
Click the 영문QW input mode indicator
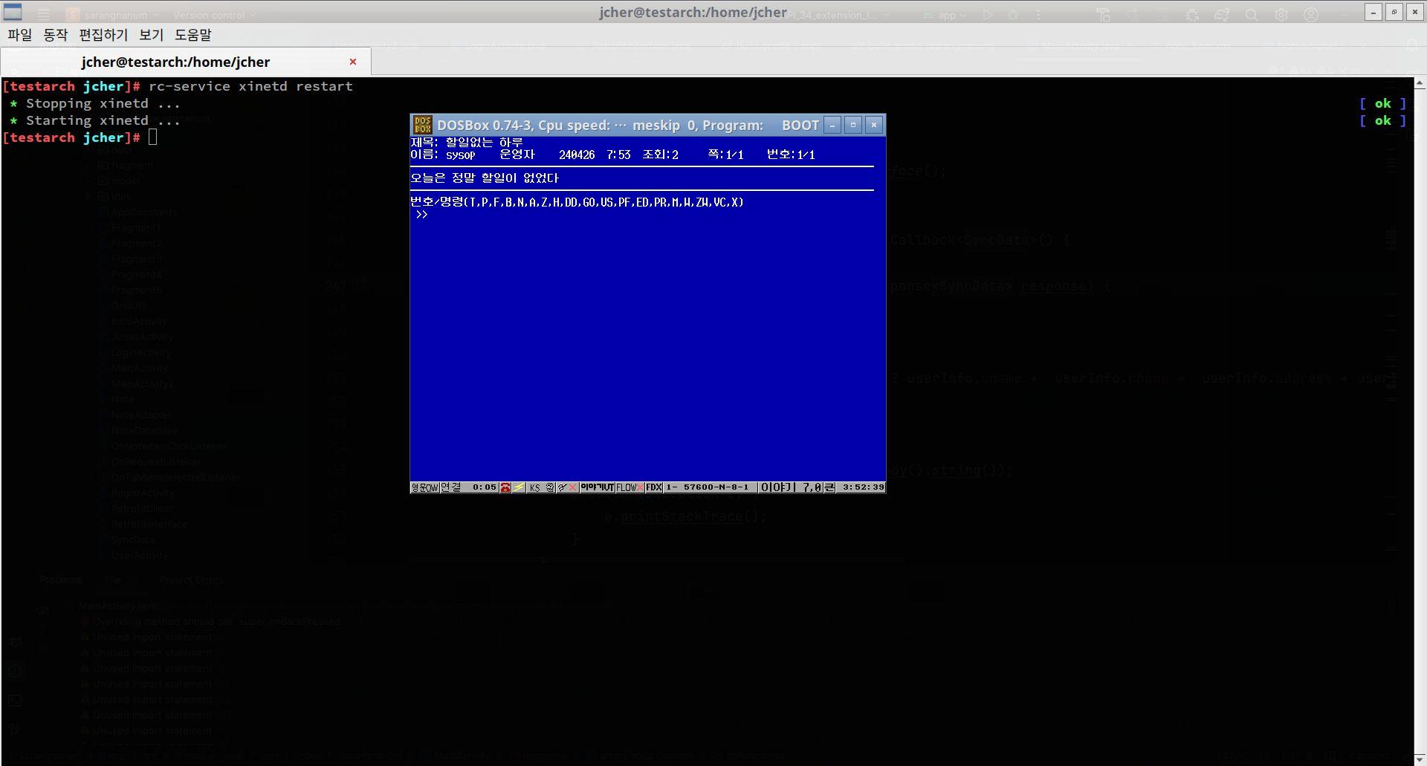(x=424, y=487)
